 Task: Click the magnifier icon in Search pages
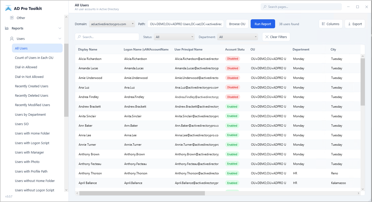[x=265, y=7]
